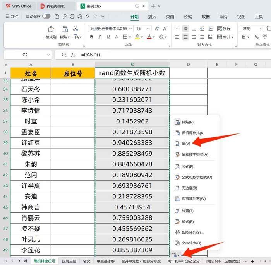Align text left horizontally
This screenshot has width=271, height=265.
[177, 37]
